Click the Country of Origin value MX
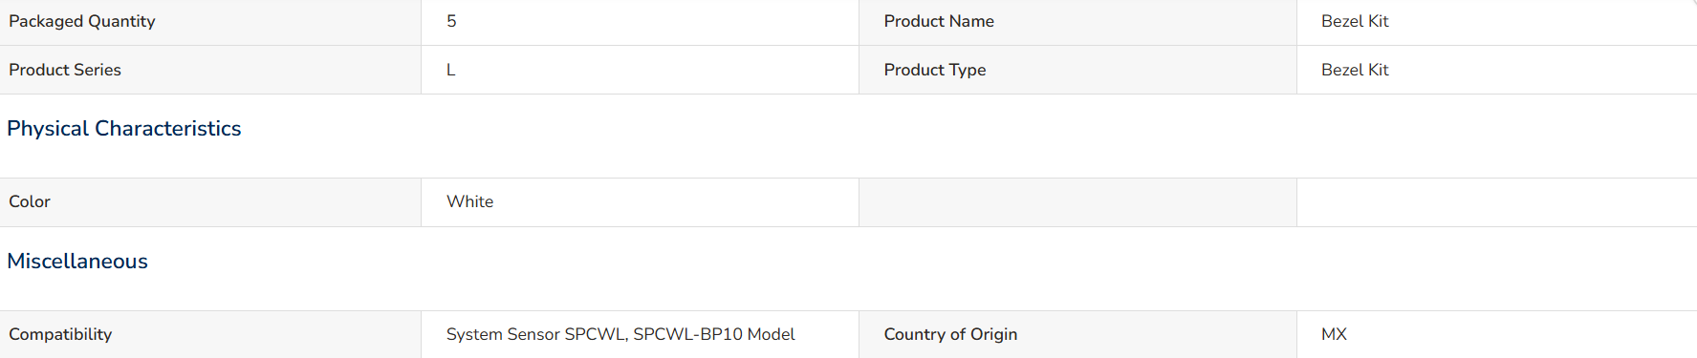 (1334, 334)
